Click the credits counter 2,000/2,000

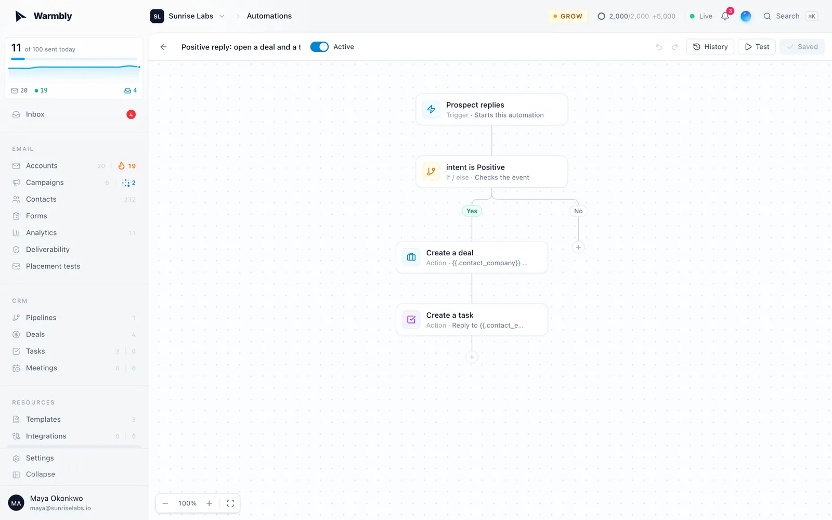coord(636,16)
